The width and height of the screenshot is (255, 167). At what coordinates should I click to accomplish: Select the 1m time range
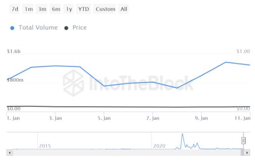pos(28,9)
